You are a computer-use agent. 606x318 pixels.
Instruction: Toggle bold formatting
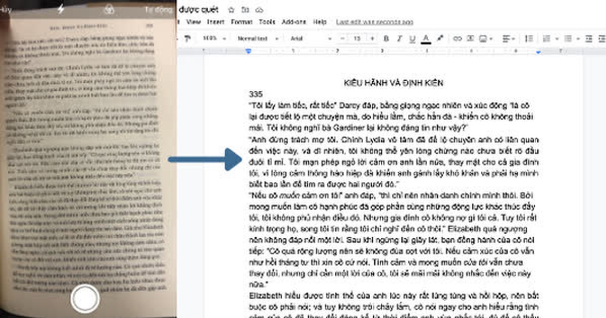coord(386,38)
